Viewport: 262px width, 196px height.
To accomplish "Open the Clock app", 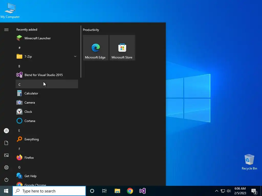I will pos(47,112).
